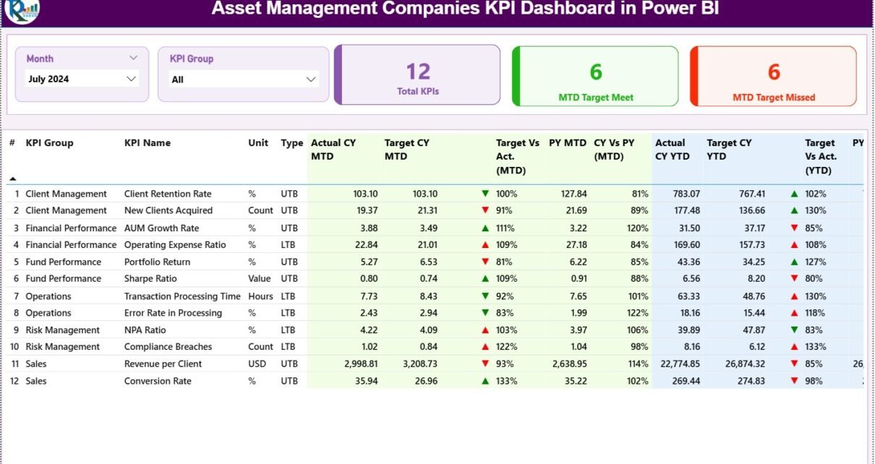
Task: Click green up arrow in Sharpe Ratio row
Action: pyautogui.click(x=485, y=279)
